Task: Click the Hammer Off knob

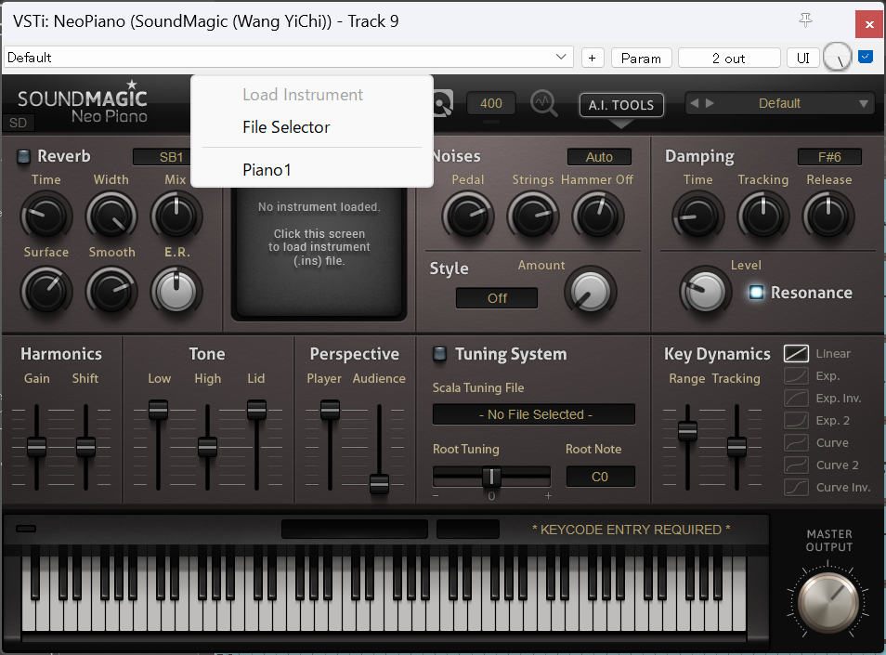Action: [598, 216]
